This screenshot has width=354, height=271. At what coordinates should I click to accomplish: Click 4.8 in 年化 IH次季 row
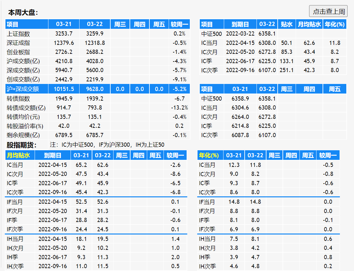coord(255,266)
